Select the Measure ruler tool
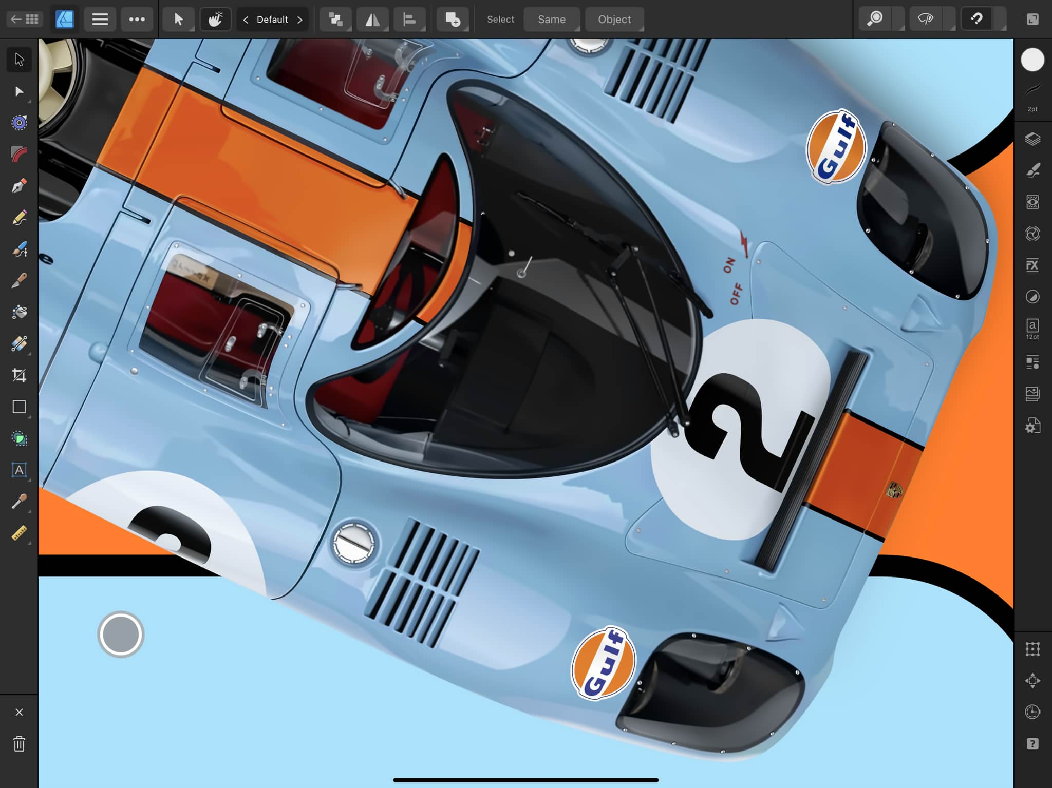 click(19, 533)
